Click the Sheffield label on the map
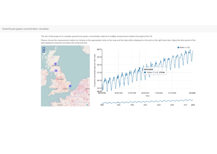 pyautogui.click(x=61, y=79)
